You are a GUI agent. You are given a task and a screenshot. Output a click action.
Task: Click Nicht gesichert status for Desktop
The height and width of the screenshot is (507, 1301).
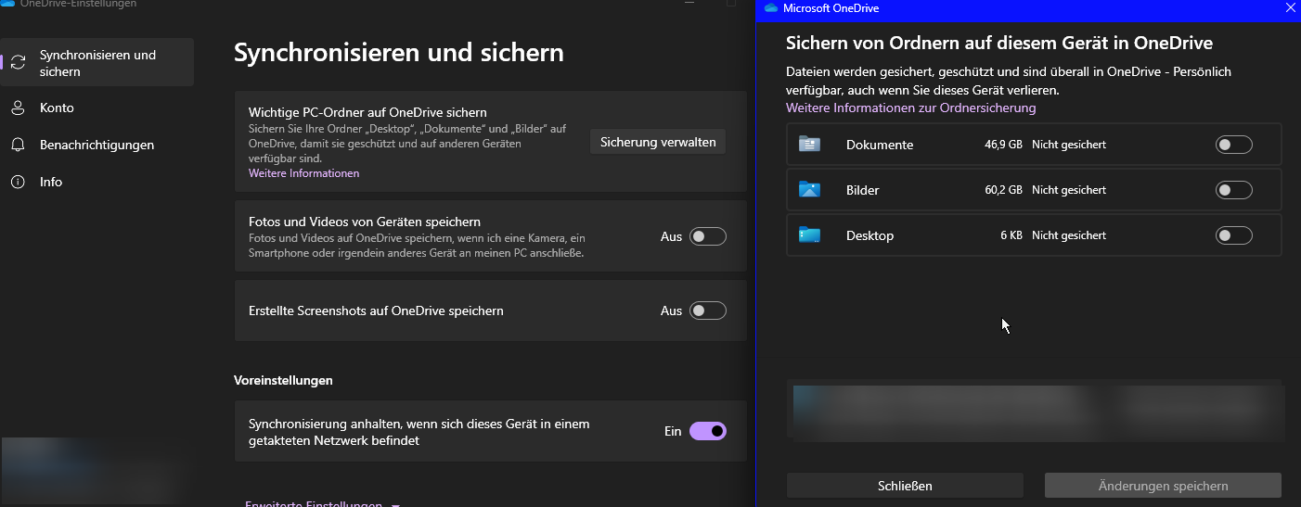tap(1069, 235)
